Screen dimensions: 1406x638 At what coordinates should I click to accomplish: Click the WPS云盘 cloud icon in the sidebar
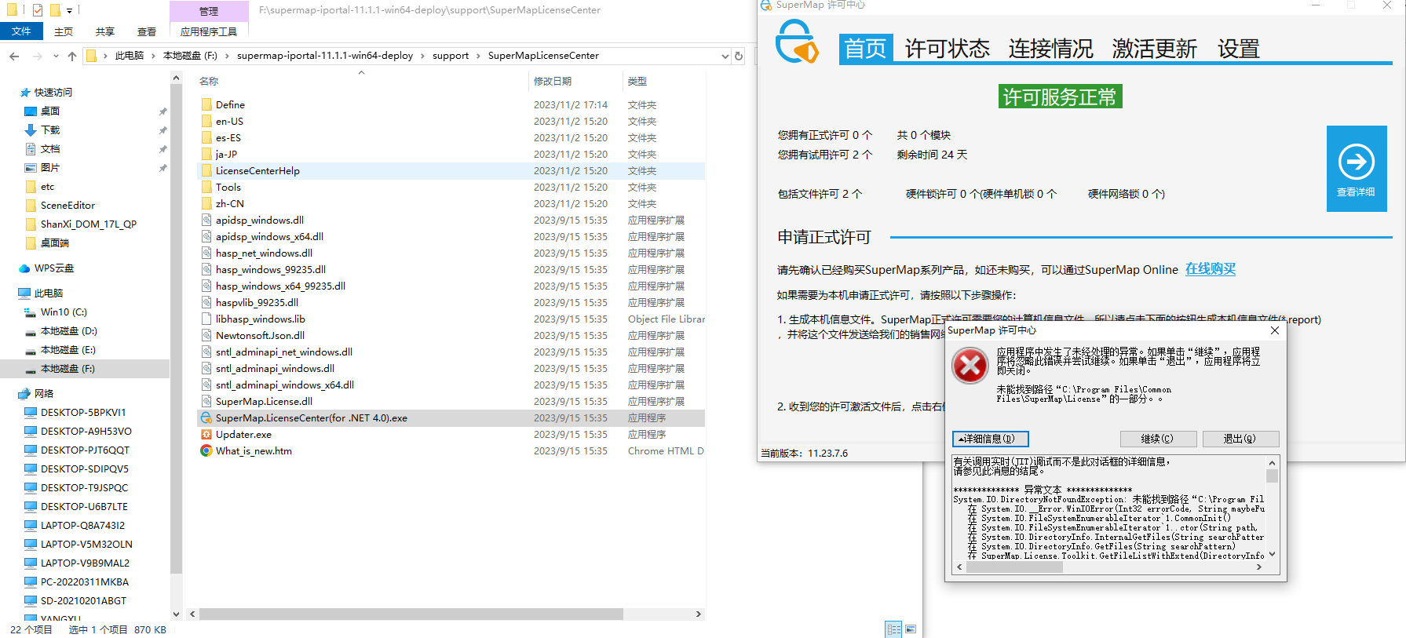pos(24,268)
